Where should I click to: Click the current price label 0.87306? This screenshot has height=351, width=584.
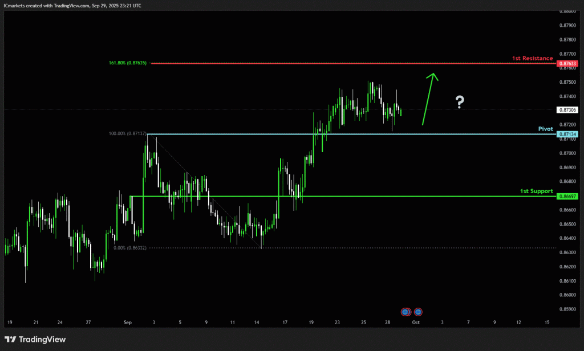coord(568,109)
